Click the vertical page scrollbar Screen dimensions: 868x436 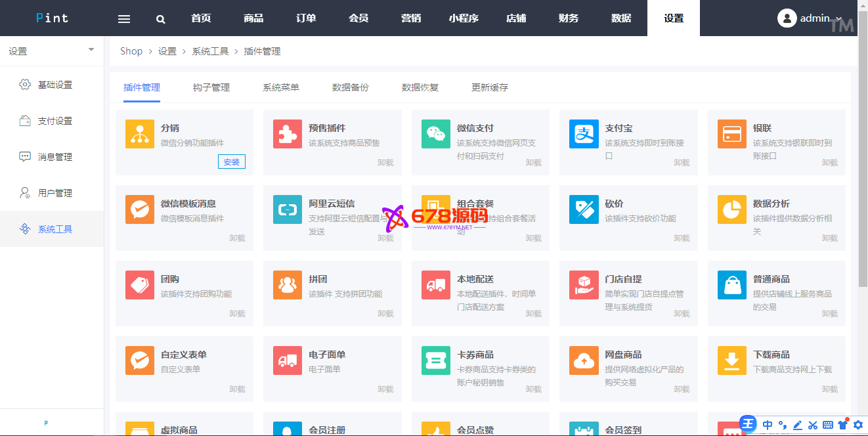pos(863,164)
